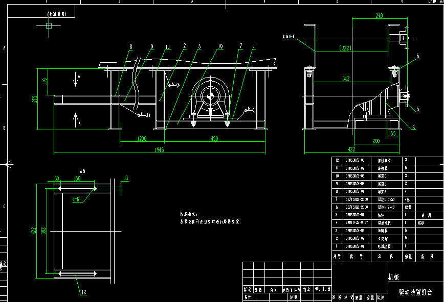Click the 55 dimension in side view

point(393,133)
